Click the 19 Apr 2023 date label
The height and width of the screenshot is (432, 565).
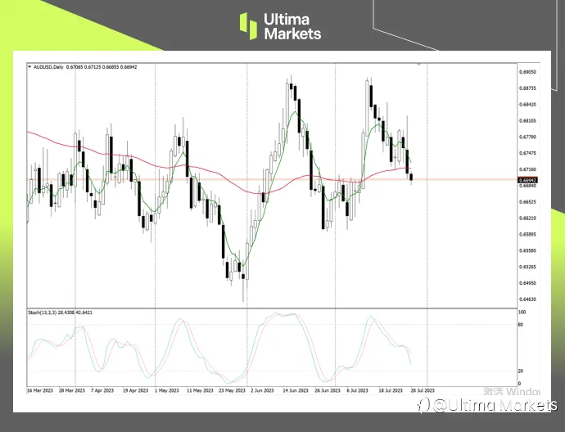pos(135,390)
